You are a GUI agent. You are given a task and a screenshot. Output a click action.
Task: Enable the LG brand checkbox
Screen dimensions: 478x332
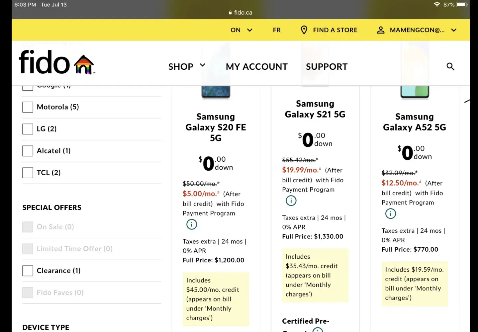click(x=28, y=129)
